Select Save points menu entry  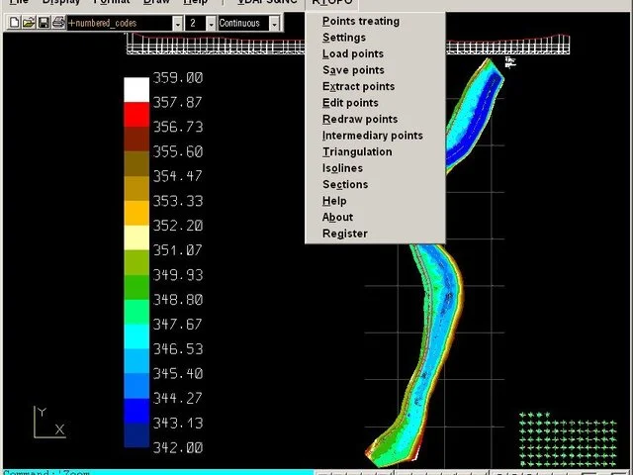pyautogui.click(x=353, y=70)
